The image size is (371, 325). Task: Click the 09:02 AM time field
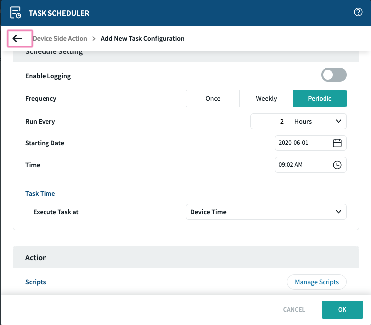coord(302,165)
